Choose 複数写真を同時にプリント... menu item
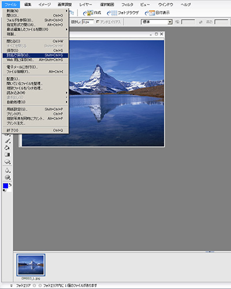The image size is (231, 289). (x=35, y=118)
